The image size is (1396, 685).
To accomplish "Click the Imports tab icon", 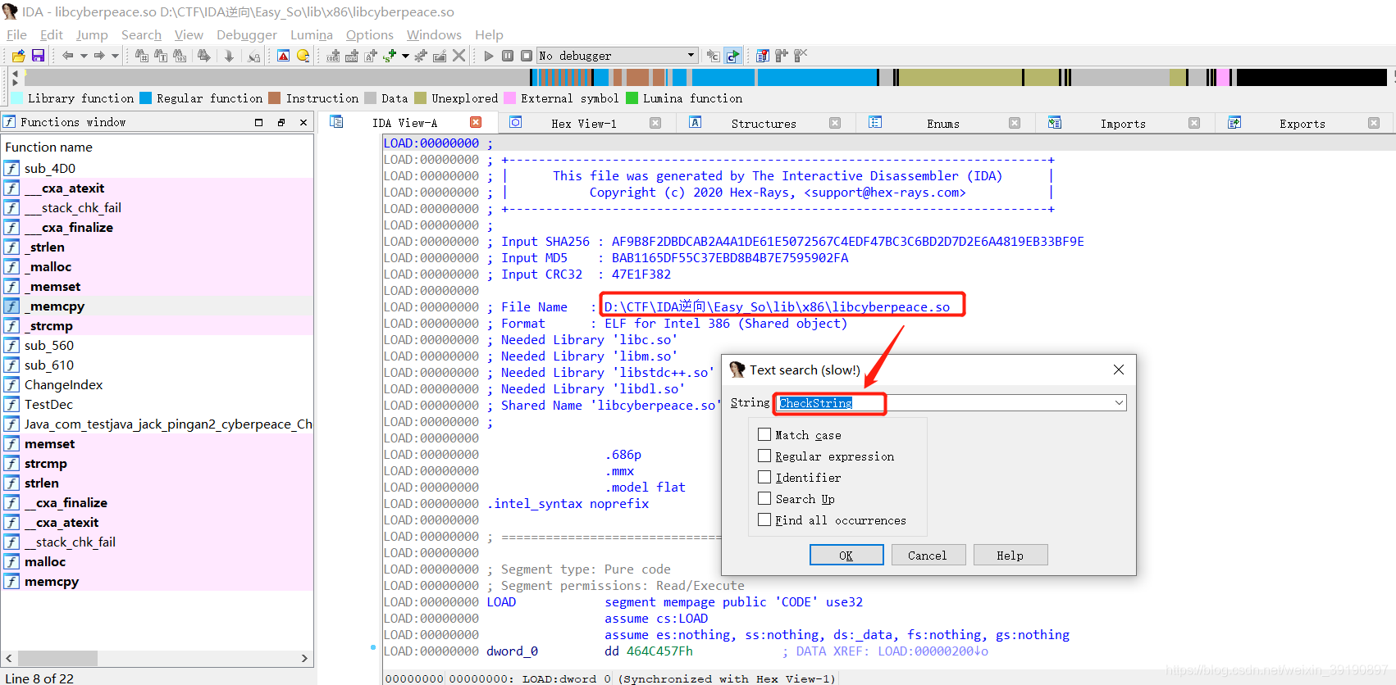I will point(1055,122).
